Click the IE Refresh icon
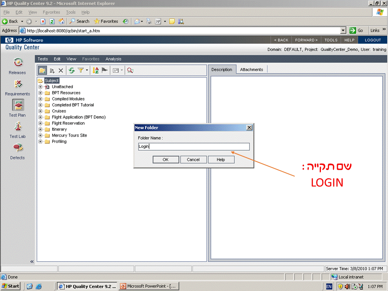 click(x=52, y=21)
